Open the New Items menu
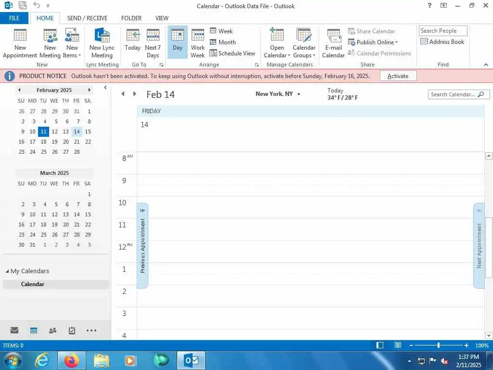 coord(72,43)
